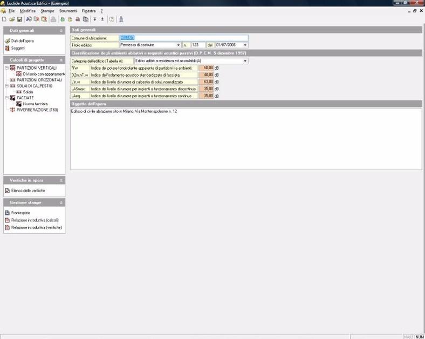This screenshot has width=425, height=339.
Task: Open the Strumenti menu
Action: tap(67, 11)
